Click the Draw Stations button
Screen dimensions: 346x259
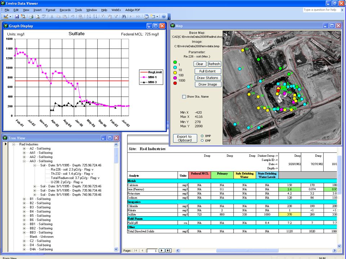tap(208, 78)
